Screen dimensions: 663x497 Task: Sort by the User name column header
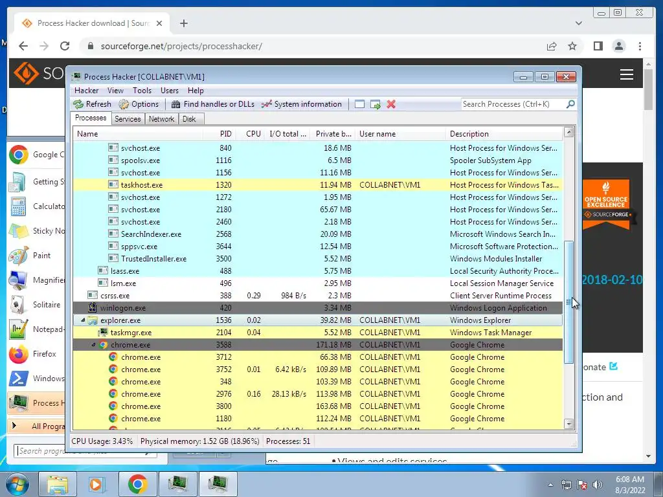(x=400, y=134)
